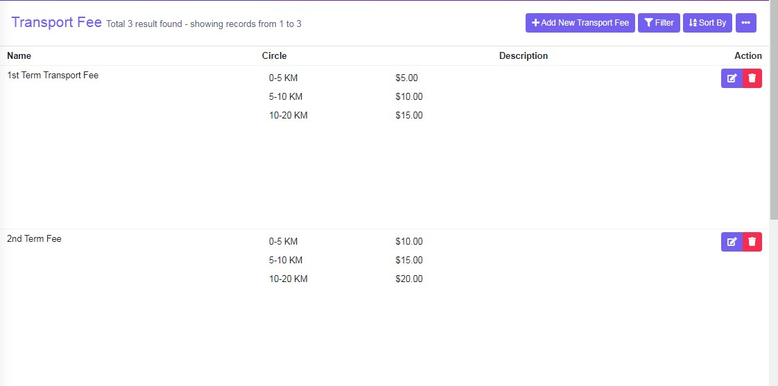This screenshot has height=386, width=778.
Task: Click 10-20 KM in 1st Term row
Action: pyautogui.click(x=288, y=116)
